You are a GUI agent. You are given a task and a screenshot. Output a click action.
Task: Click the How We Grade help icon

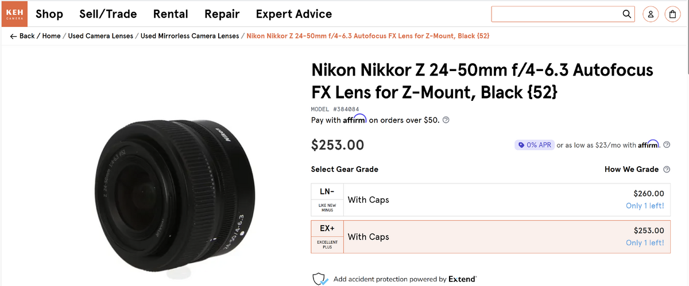pos(667,170)
